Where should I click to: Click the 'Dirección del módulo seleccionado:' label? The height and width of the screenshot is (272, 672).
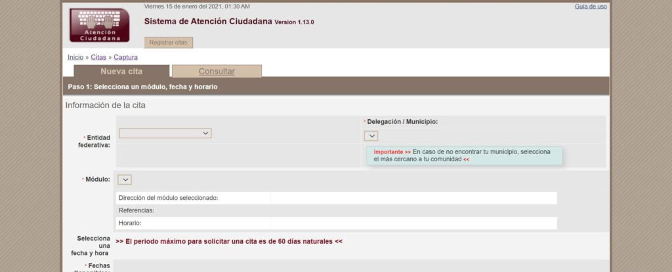pyautogui.click(x=169, y=198)
